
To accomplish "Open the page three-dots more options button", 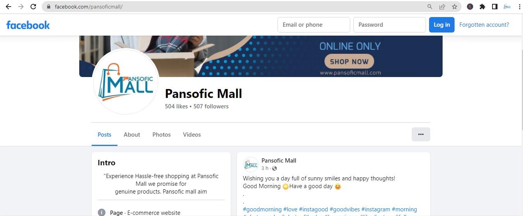I will pyautogui.click(x=421, y=134).
